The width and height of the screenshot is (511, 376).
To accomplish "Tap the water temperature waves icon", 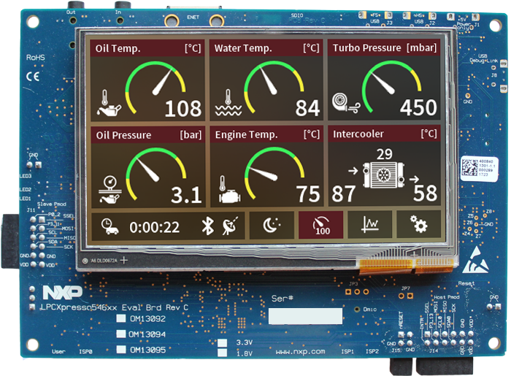I will (x=228, y=107).
